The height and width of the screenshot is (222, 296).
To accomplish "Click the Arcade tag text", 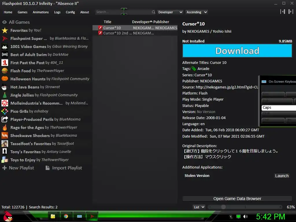I will click(x=203, y=69).
